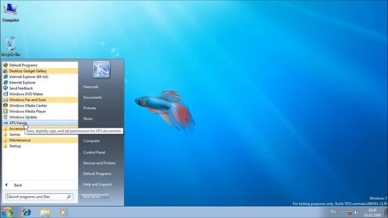
Task: Select the Windows Media Center text label
Action: [x=28, y=105]
